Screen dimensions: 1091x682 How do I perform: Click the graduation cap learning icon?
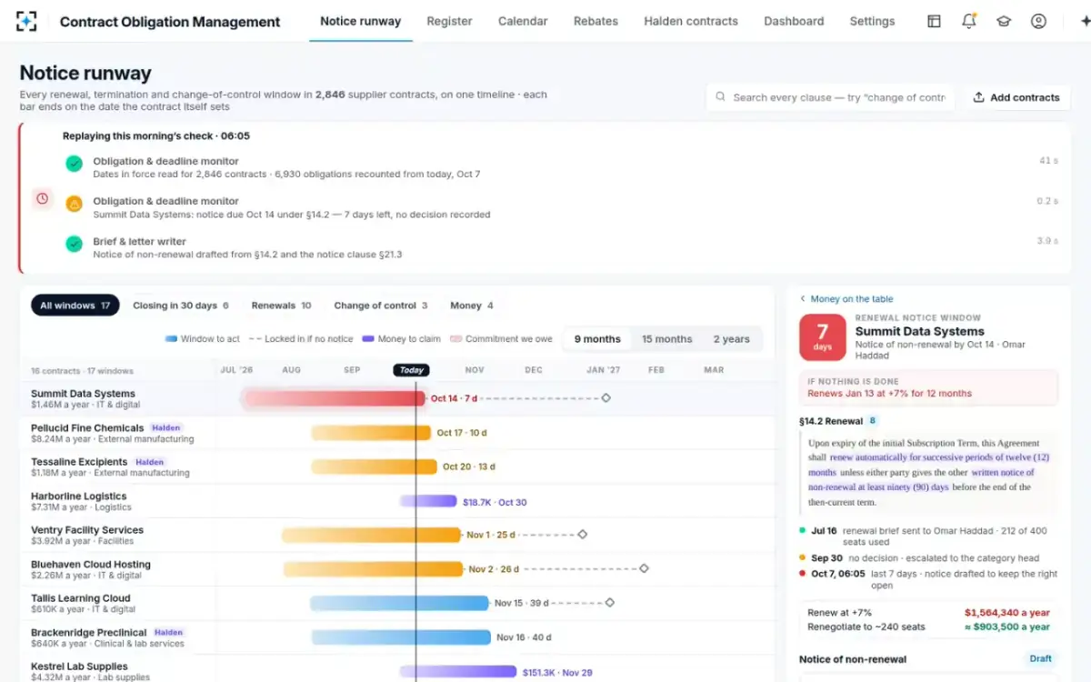[1004, 21]
